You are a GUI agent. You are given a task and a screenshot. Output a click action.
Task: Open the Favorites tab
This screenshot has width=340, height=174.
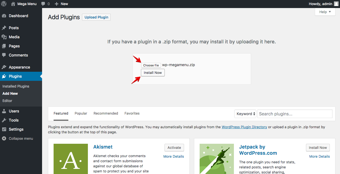pos(132,113)
